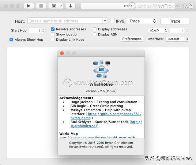
Task: Open the gear actions menu
Action: pyautogui.click(x=54, y=6)
